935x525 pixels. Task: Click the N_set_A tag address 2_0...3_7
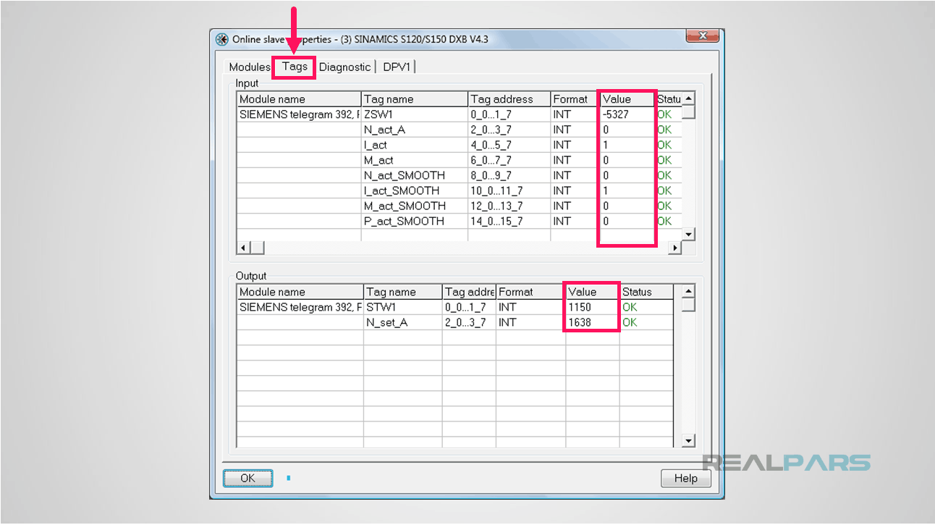point(465,322)
